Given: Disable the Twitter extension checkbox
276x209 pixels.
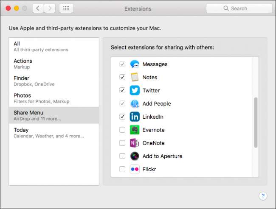Looking at the screenshot, I should coord(122,91).
